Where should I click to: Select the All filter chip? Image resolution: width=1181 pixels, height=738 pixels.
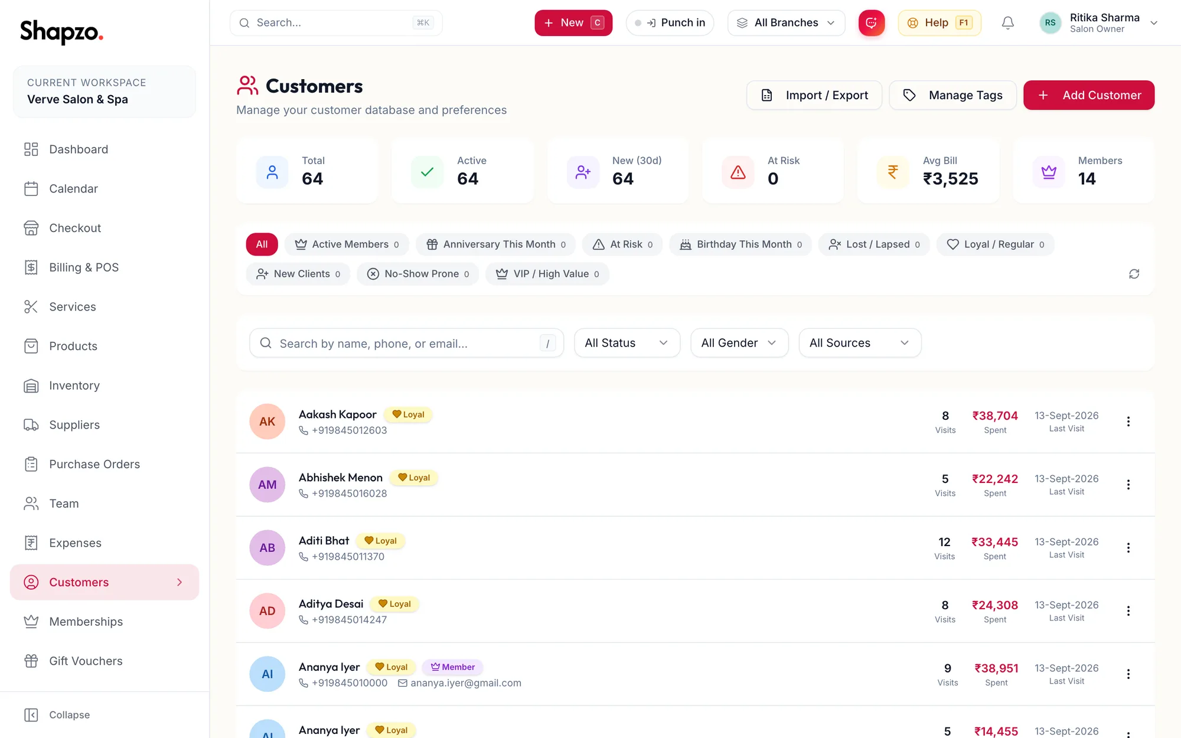(x=262, y=244)
